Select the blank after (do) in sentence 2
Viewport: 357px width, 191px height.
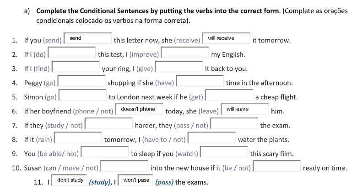click(x=72, y=53)
